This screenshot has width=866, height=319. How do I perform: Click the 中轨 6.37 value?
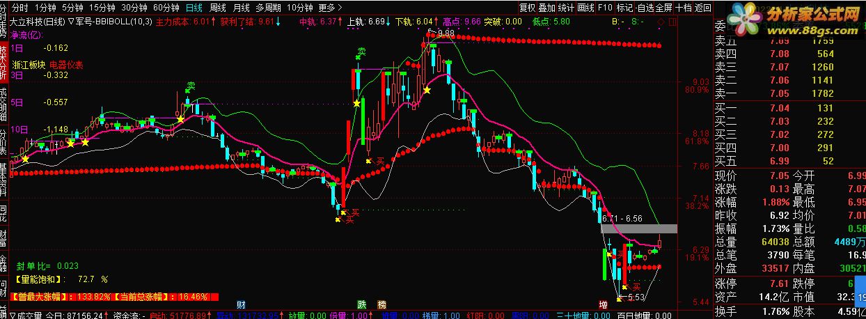(x=321, y=22)
